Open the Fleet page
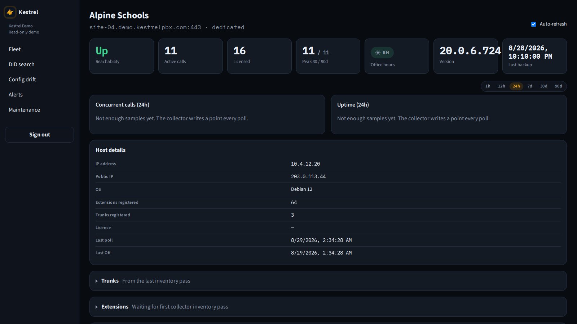This screenshot has width=577, height=324. tap(15, 49)
